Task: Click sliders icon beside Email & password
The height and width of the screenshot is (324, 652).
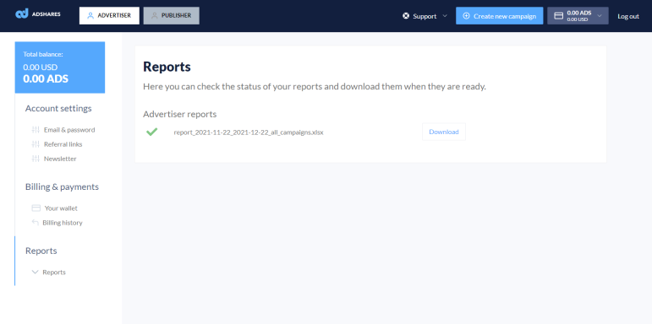Action: (36, 130)
